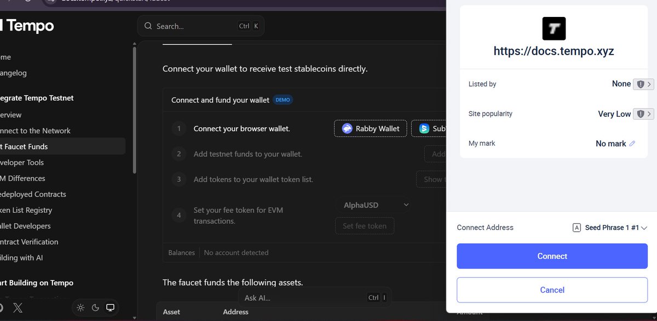Click the sidebar vertical scrollbar
The width and height of the screenshot is (657, 321).
point(135,109)
